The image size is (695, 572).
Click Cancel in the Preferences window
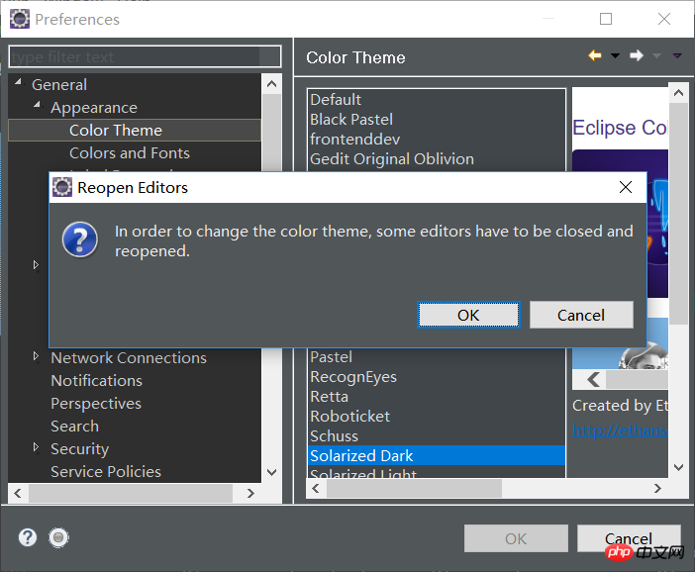[629, 538]
